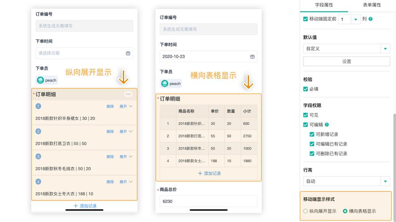Click table cell 2018新款秋冬...
This screenshot has height=222, width=396.
pos(191,148)
